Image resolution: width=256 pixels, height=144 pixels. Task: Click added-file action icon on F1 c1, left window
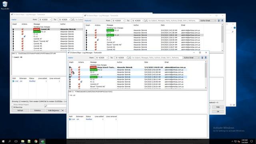pos(24,36)
